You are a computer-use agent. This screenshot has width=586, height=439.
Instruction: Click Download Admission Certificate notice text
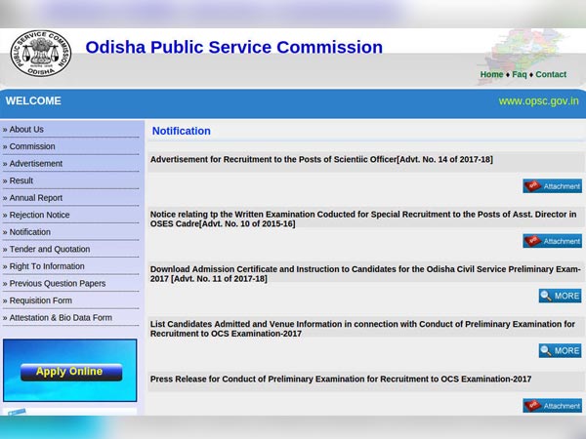pos(365,273)
